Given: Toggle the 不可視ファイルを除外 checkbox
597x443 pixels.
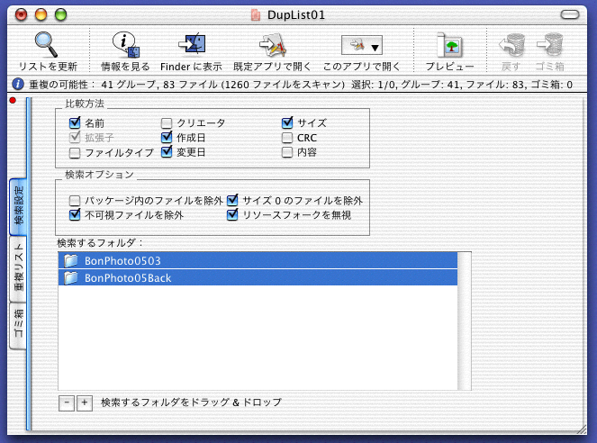Looking at the screenshot, I should point(76,215).
